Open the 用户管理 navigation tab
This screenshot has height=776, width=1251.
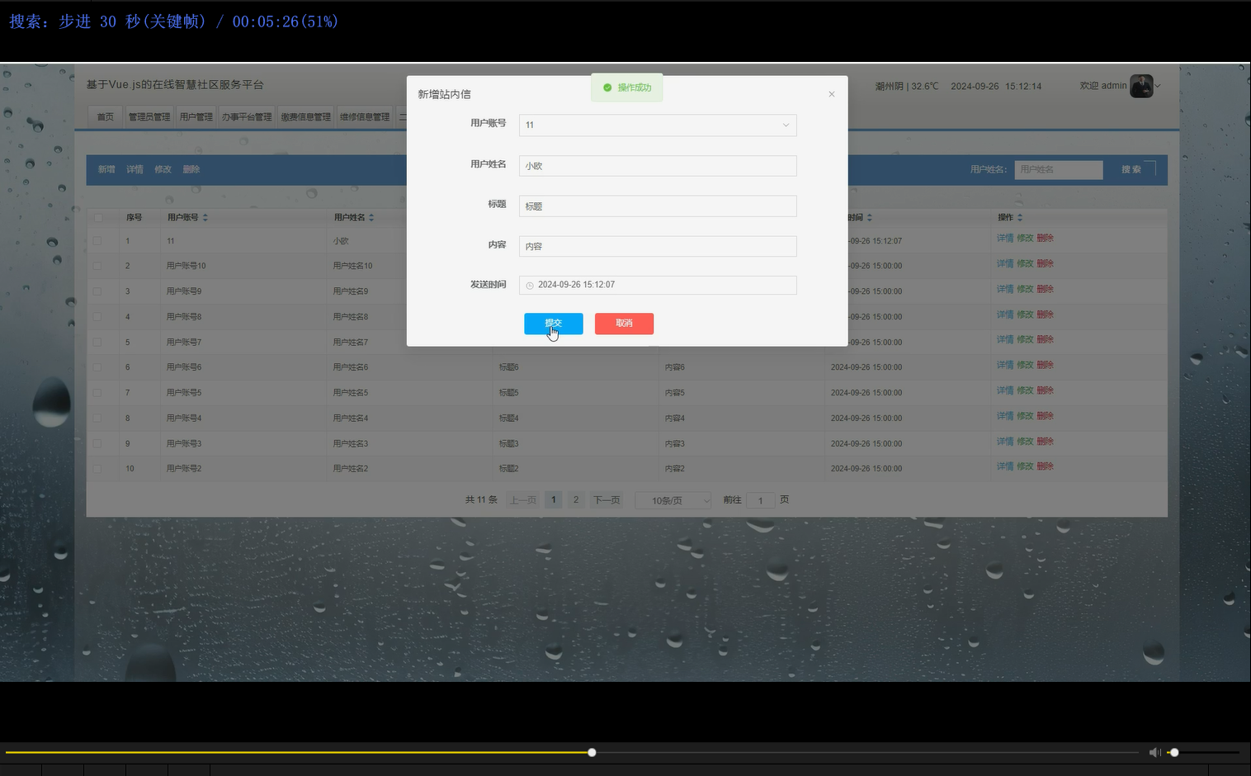[x=196, y=117]
